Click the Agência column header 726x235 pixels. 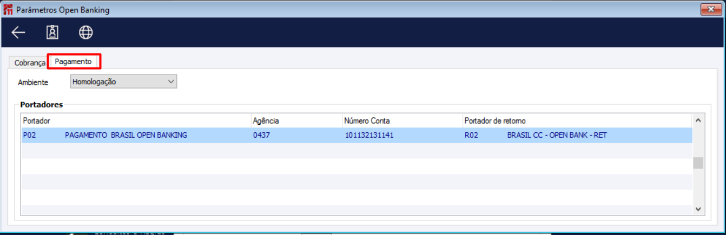(296, 120)
